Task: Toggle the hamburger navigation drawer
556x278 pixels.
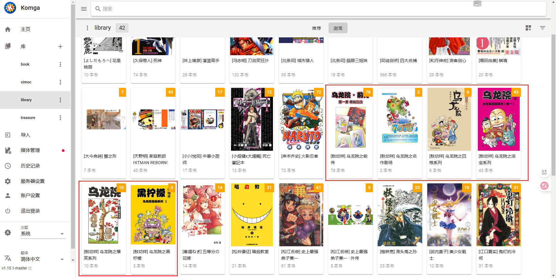Action: tap(84, 9)
